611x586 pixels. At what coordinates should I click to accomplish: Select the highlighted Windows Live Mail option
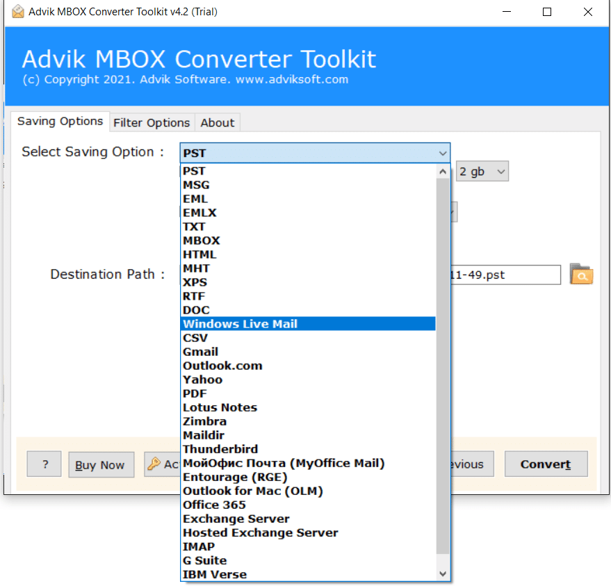click(x=308, y=324)
